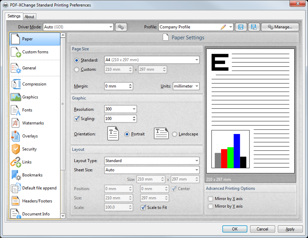Select Landscape orientation
This screenshot has height=238, width=308.
[175, 134]
